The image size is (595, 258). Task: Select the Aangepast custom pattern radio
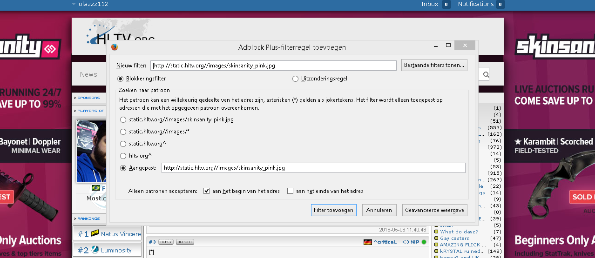click(x=123, y=168)
